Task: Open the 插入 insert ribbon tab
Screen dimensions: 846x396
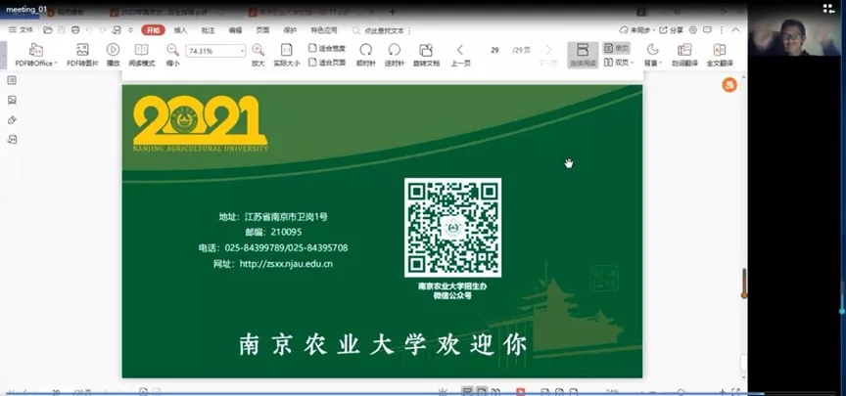Action: [x=180, y=30]
